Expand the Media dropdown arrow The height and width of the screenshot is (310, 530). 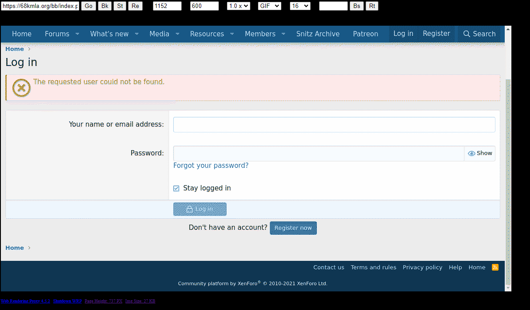click(x=177, y=34)
